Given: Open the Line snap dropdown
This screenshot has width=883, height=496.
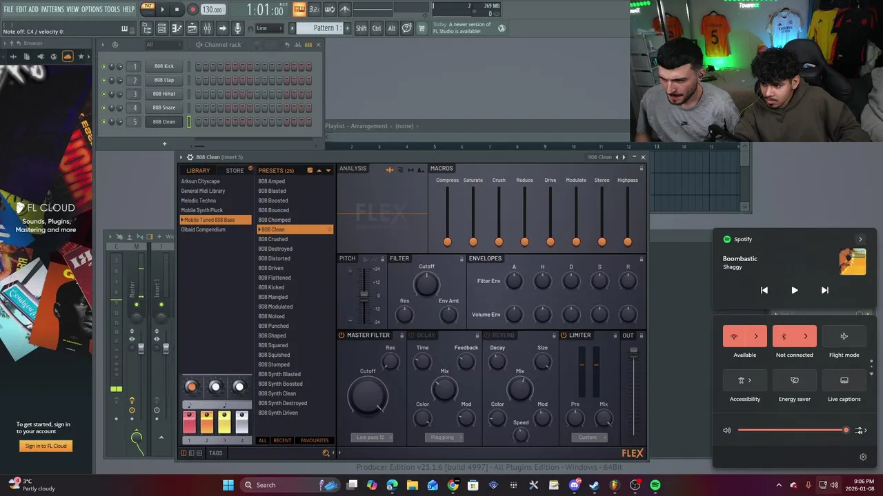Looking at the screenshot, I should [x=269, y=28].
